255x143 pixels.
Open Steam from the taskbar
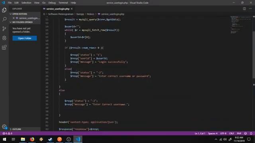click(50, 139)
